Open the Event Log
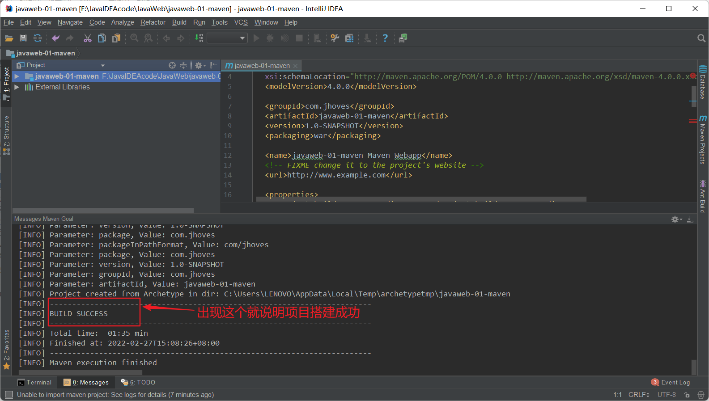 click(671, 383)
